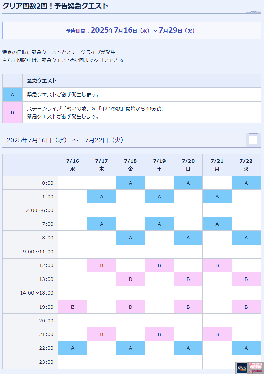Viewport: 264px width, 374px height.
Task: Click the 予告期間 date banner
Action: [132, 30]
